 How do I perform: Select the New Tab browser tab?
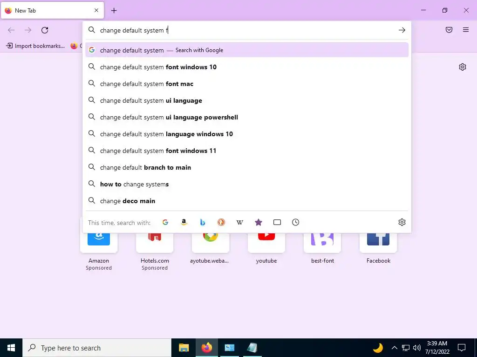coord(52,10)
